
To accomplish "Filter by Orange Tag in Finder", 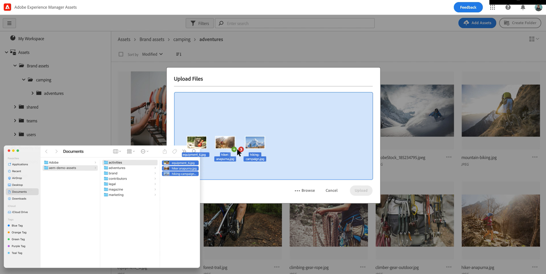I will pos(19,232).
